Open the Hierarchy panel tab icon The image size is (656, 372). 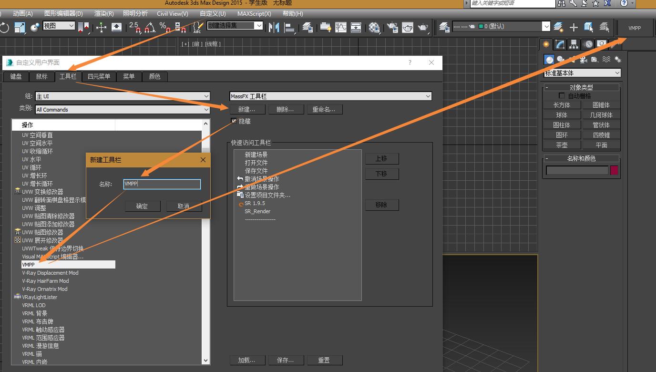pyautogui.click(x=574, y=44)
